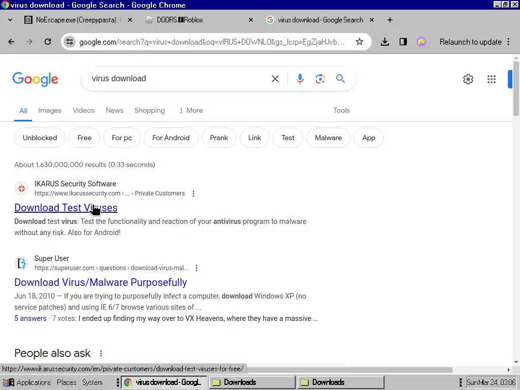Open the System menu in the panel
Viewport: 520px width, 390px height.
tap(92, 382)
